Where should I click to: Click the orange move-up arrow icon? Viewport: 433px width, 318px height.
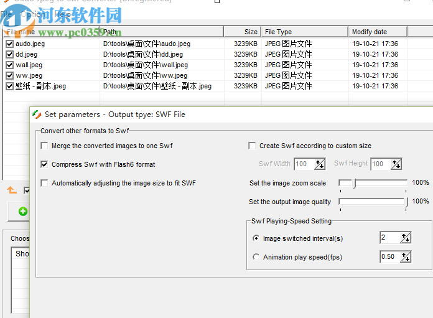tap(12, 190)
